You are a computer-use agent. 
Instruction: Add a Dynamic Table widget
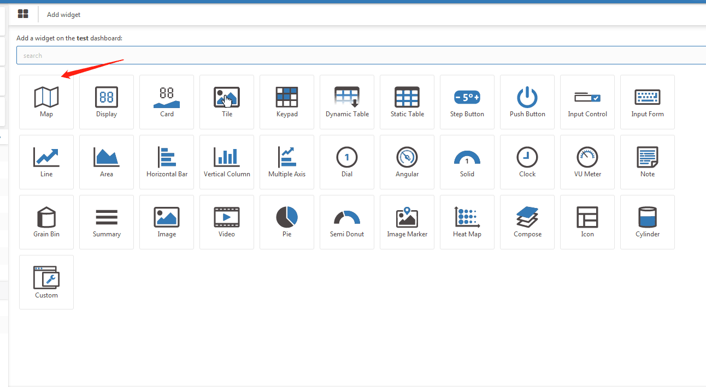347,102
